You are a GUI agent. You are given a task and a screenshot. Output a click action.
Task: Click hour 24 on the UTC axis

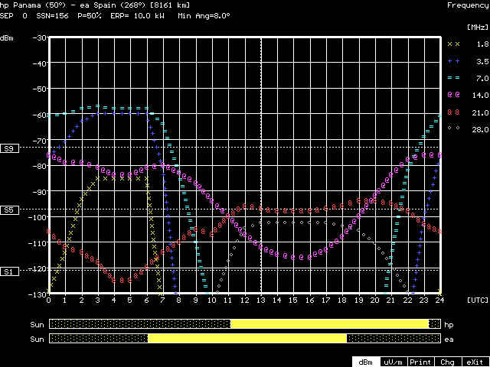tap(440, 300)
